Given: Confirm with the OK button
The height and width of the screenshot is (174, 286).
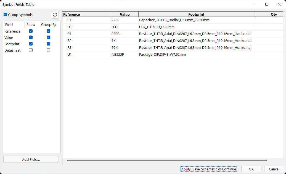Looking at the screenshot, I should coord(251,169).
